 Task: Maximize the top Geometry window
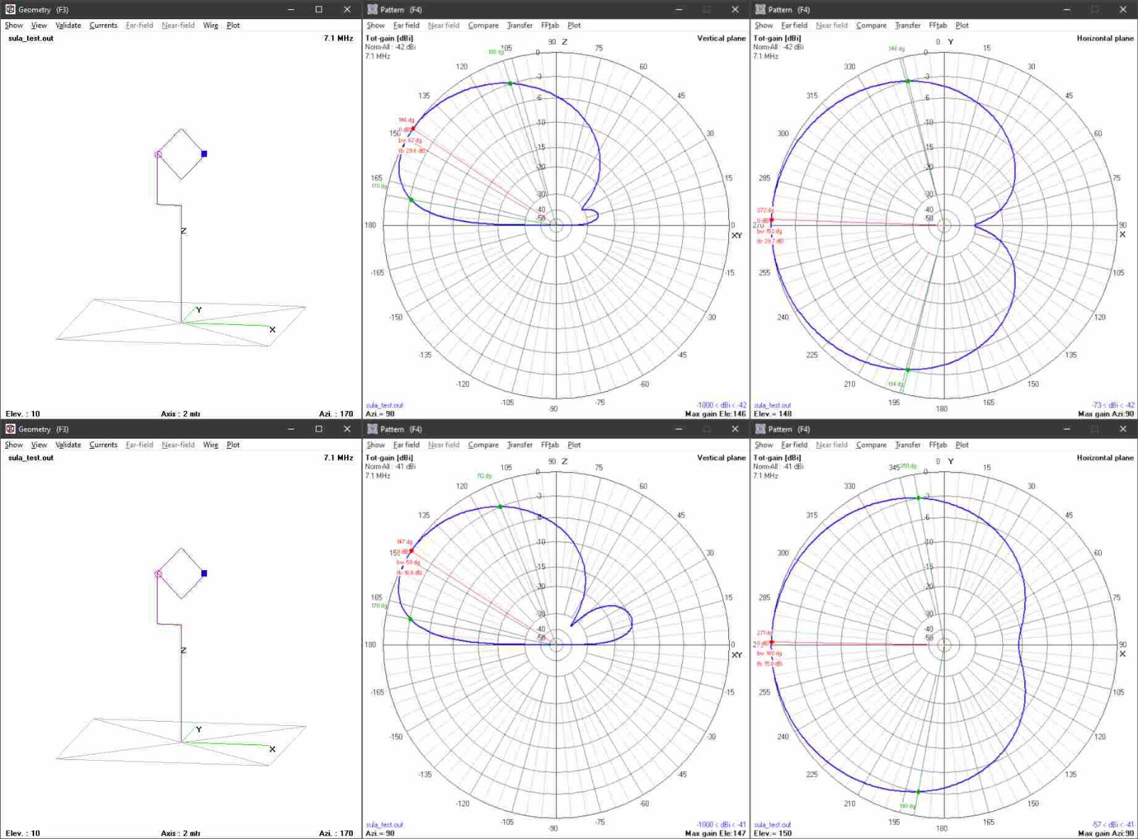coord(319,9)
